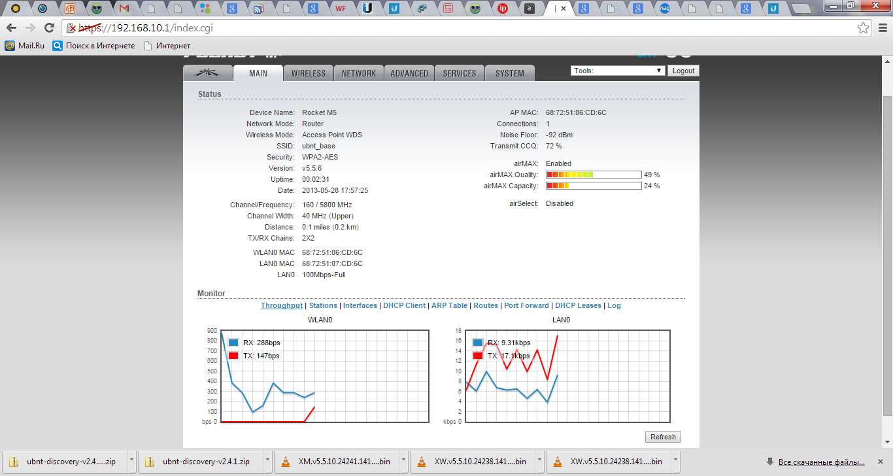
Task: Switch to the red 5 browser tab
Action: [448, 8]
